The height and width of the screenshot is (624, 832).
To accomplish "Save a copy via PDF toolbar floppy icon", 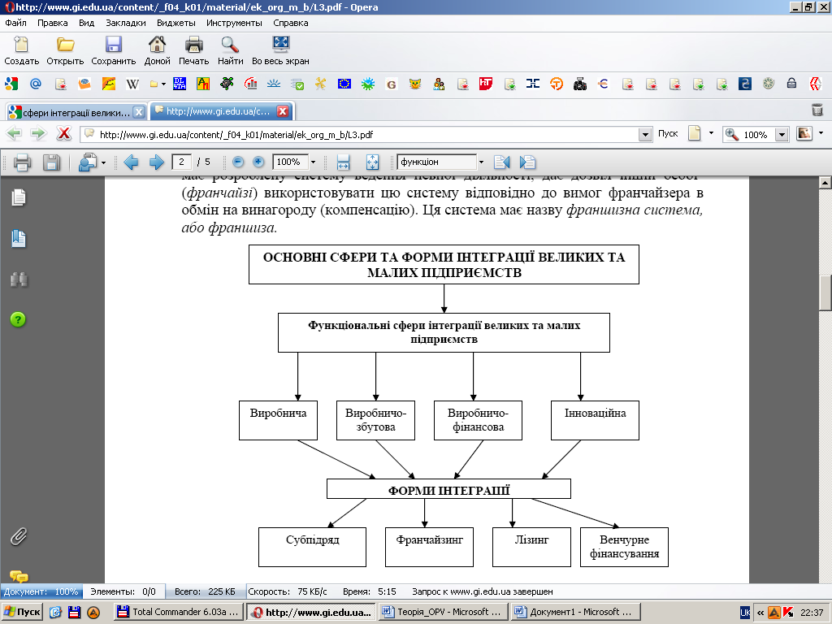I will pos(51,162).
